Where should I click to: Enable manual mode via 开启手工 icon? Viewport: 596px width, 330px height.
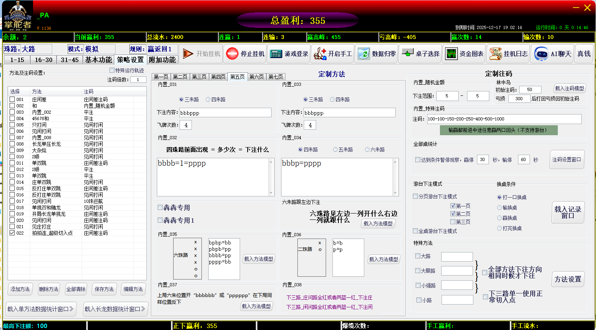point(319,54)
